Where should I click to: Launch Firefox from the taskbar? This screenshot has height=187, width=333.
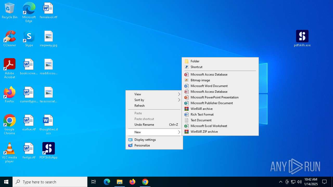[x=132, y=182]
